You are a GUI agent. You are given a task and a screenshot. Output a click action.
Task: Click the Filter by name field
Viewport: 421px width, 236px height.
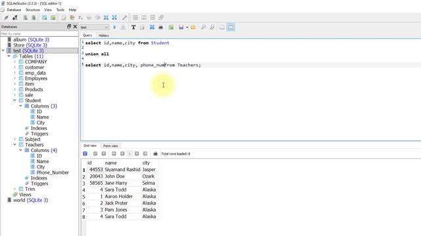(39, 33)
